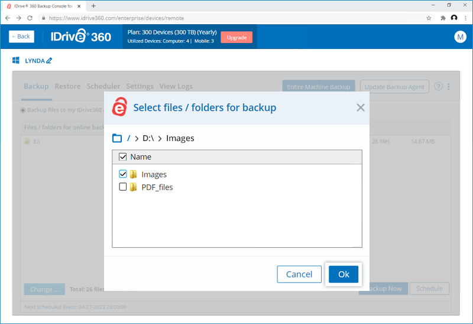Click the Images folder icon

point(134,174)
